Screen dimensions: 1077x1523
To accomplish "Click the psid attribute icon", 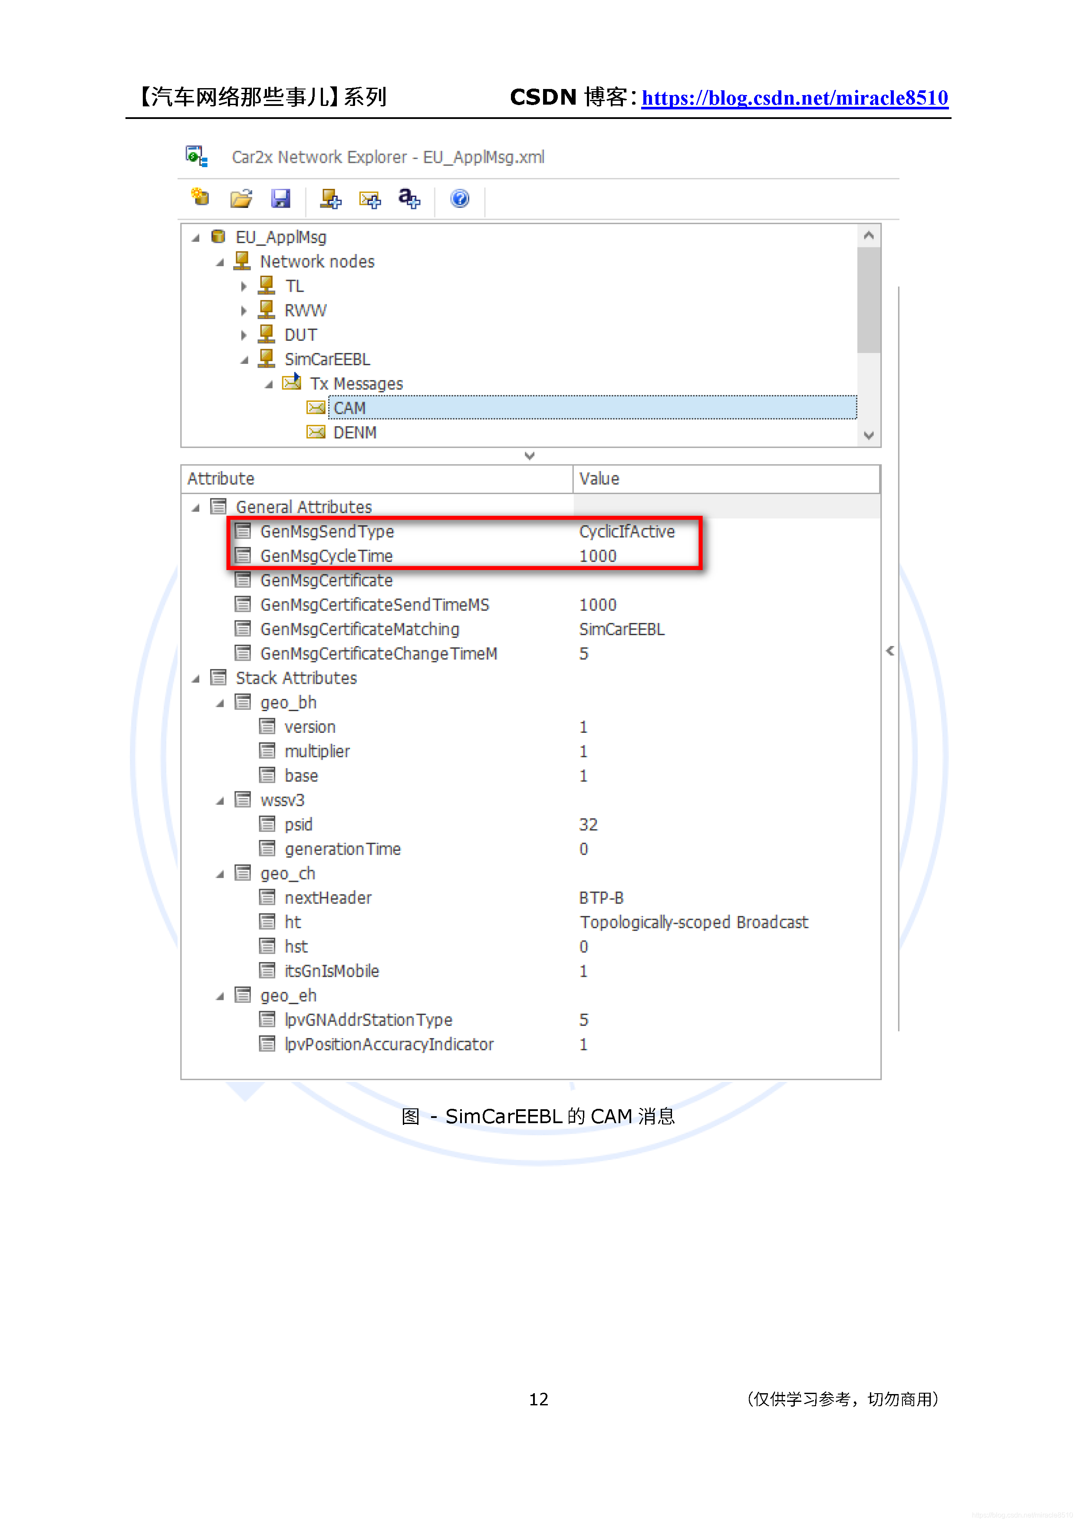I will click(x=267, y=824).
